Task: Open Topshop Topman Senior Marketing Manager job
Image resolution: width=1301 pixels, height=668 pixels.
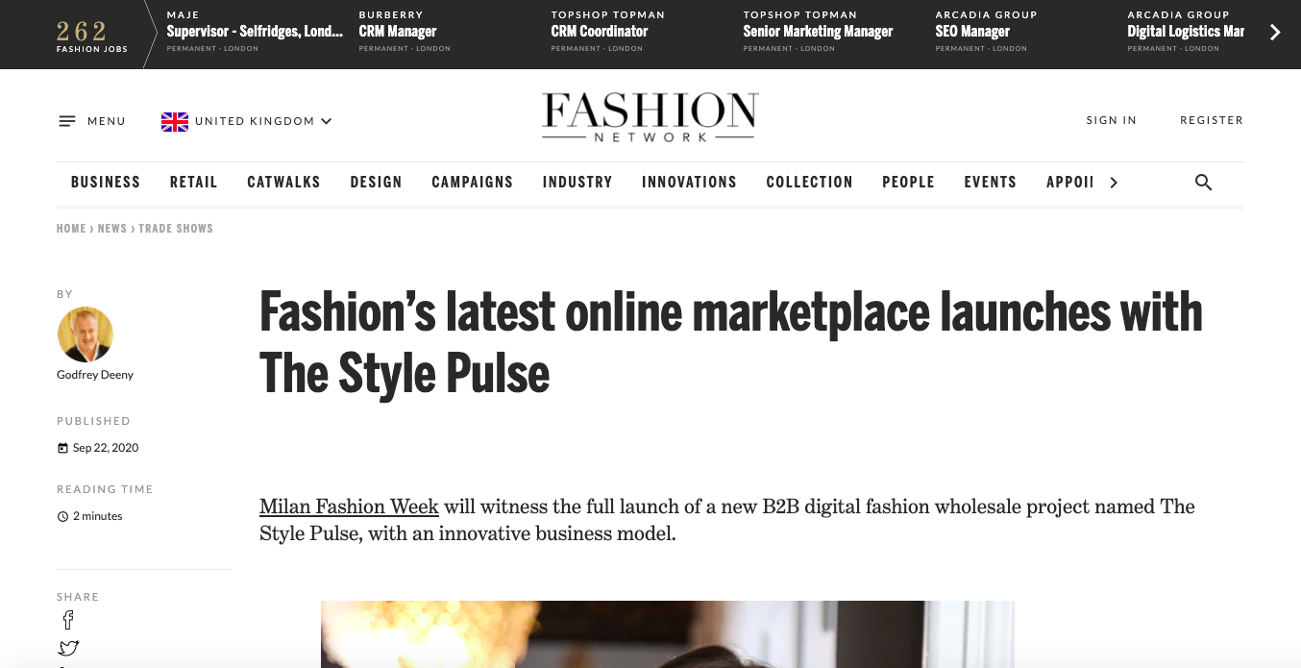Action: pyautogui.click(x=818, y=32)
